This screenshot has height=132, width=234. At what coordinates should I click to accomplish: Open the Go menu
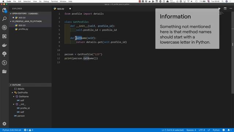tap(40, 1)
